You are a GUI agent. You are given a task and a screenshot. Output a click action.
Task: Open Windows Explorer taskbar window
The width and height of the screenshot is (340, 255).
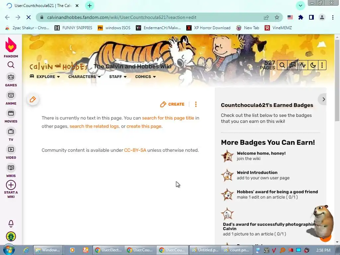48,250
